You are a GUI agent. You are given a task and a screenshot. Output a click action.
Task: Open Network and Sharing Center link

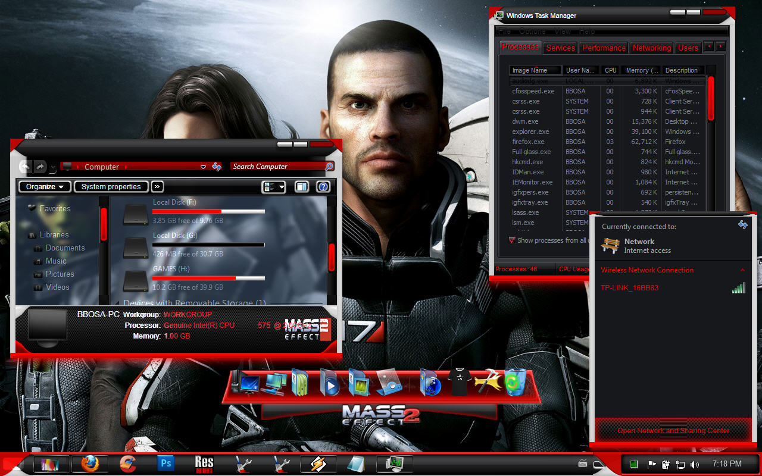tap(673, 430)
